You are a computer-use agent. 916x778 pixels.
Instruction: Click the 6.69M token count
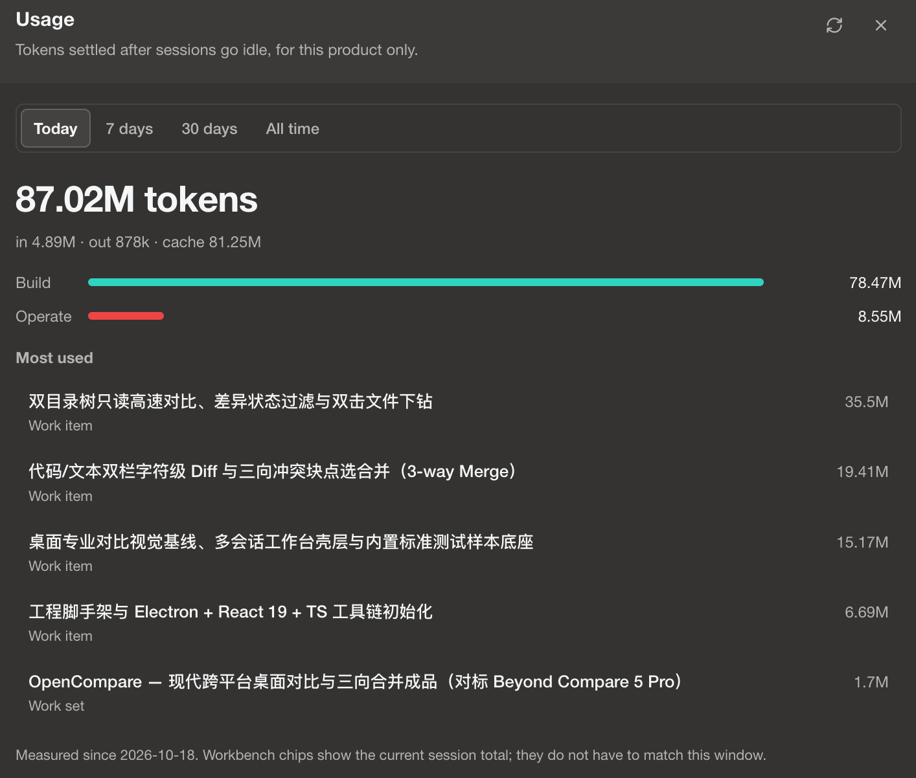pyautogui.click(x=866, y=612)
